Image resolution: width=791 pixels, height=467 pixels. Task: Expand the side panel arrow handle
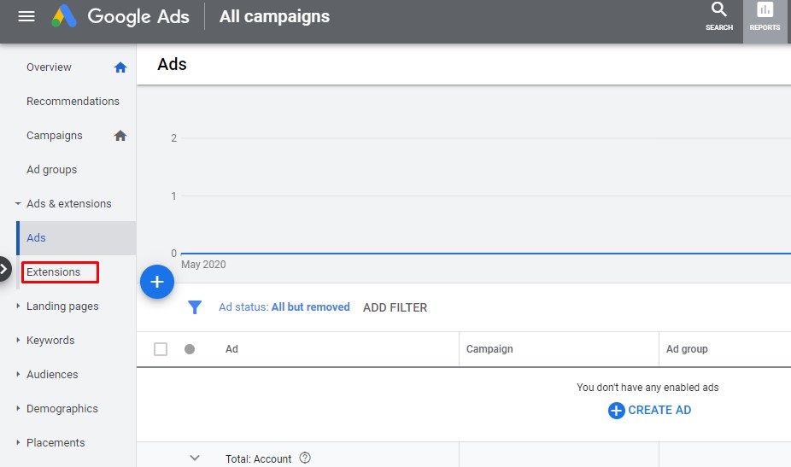pyautogui.click(x=5, y=269)
